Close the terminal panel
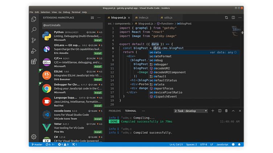This screenshot has height=153, width=273. 240,111
